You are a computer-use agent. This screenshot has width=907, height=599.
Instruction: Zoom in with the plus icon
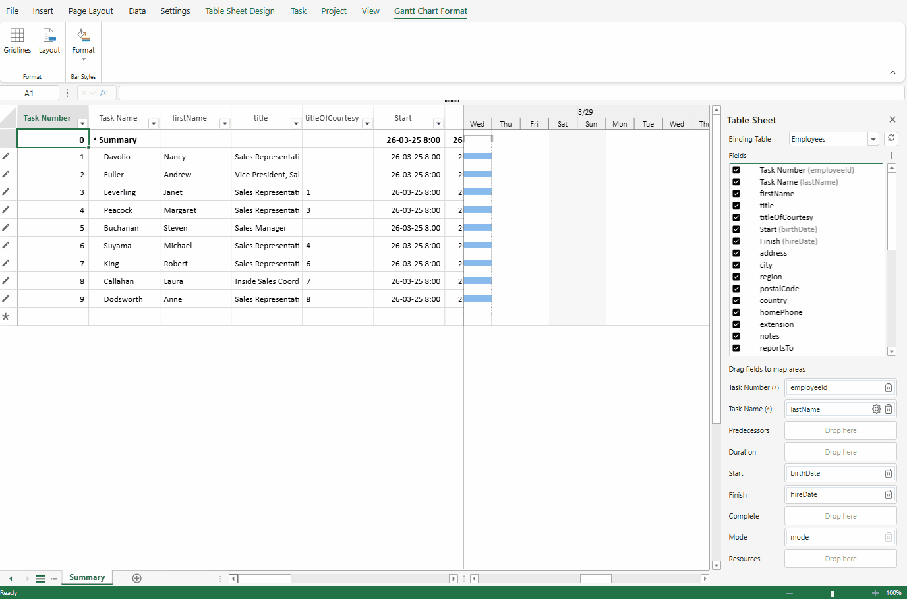[x=875, y=593]
